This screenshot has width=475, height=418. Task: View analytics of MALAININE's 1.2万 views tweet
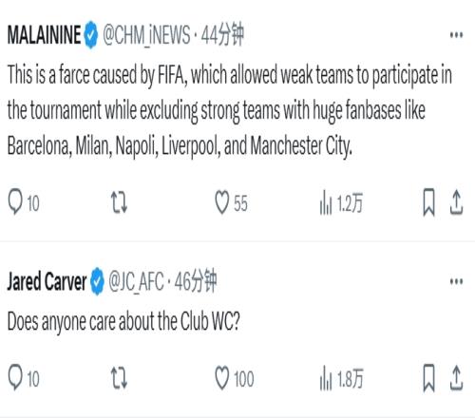(341, 202)
